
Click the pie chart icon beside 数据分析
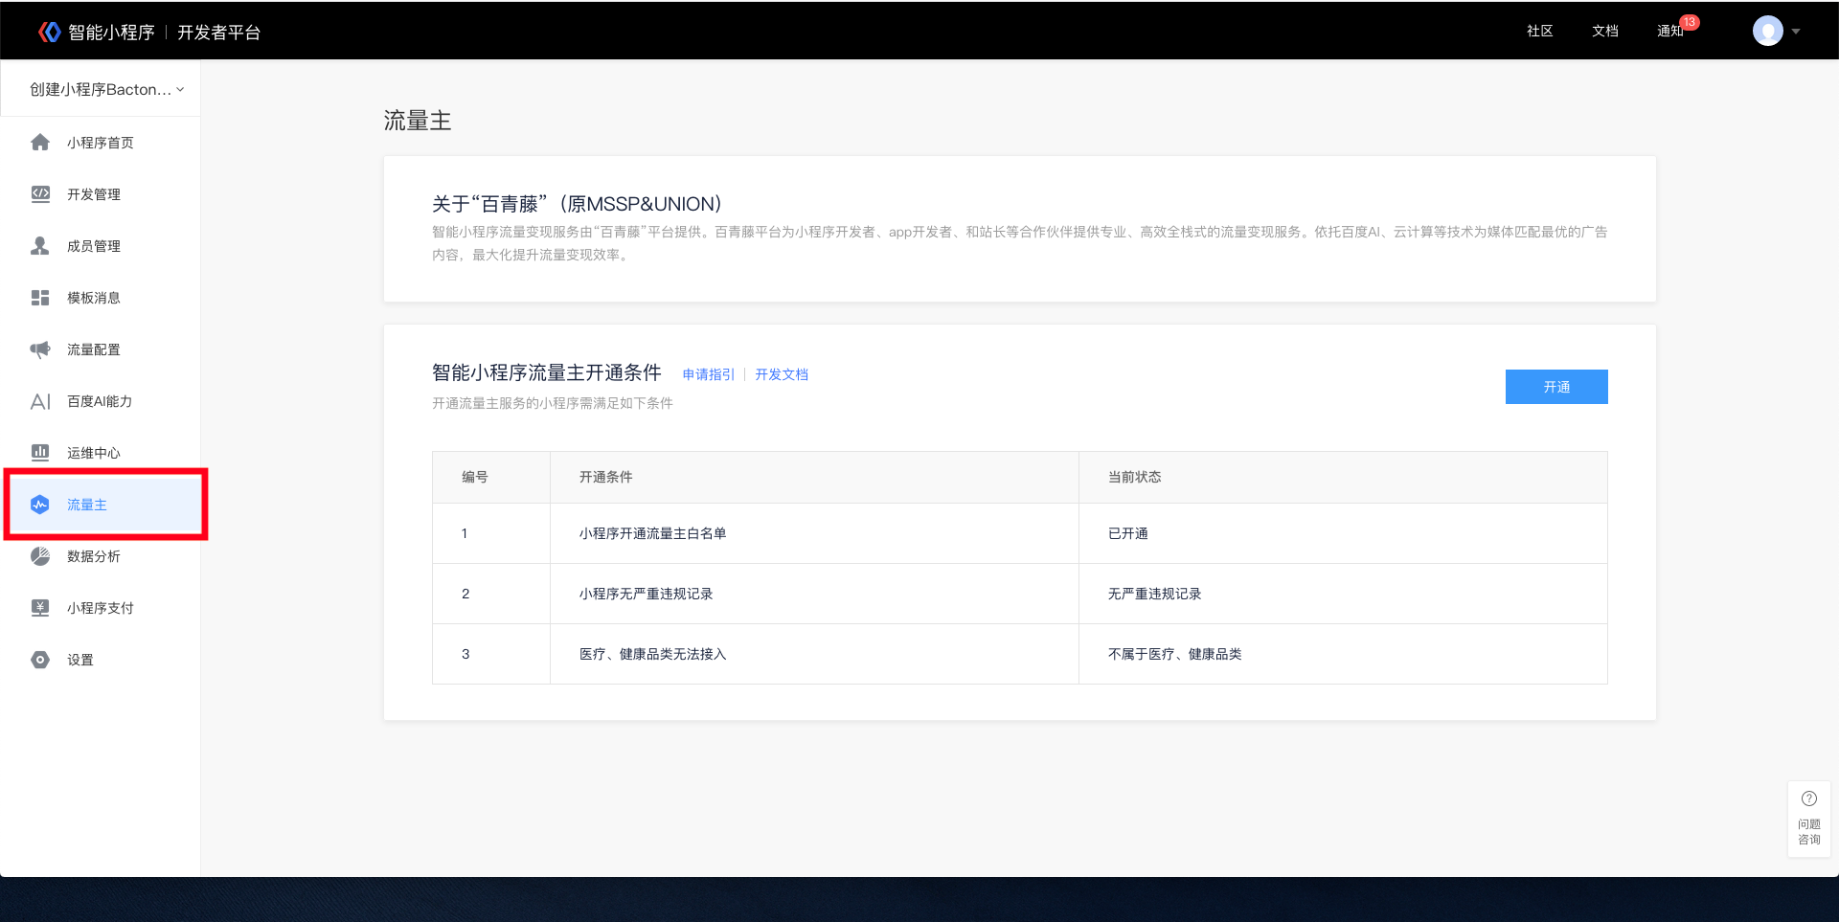point(40,556)
